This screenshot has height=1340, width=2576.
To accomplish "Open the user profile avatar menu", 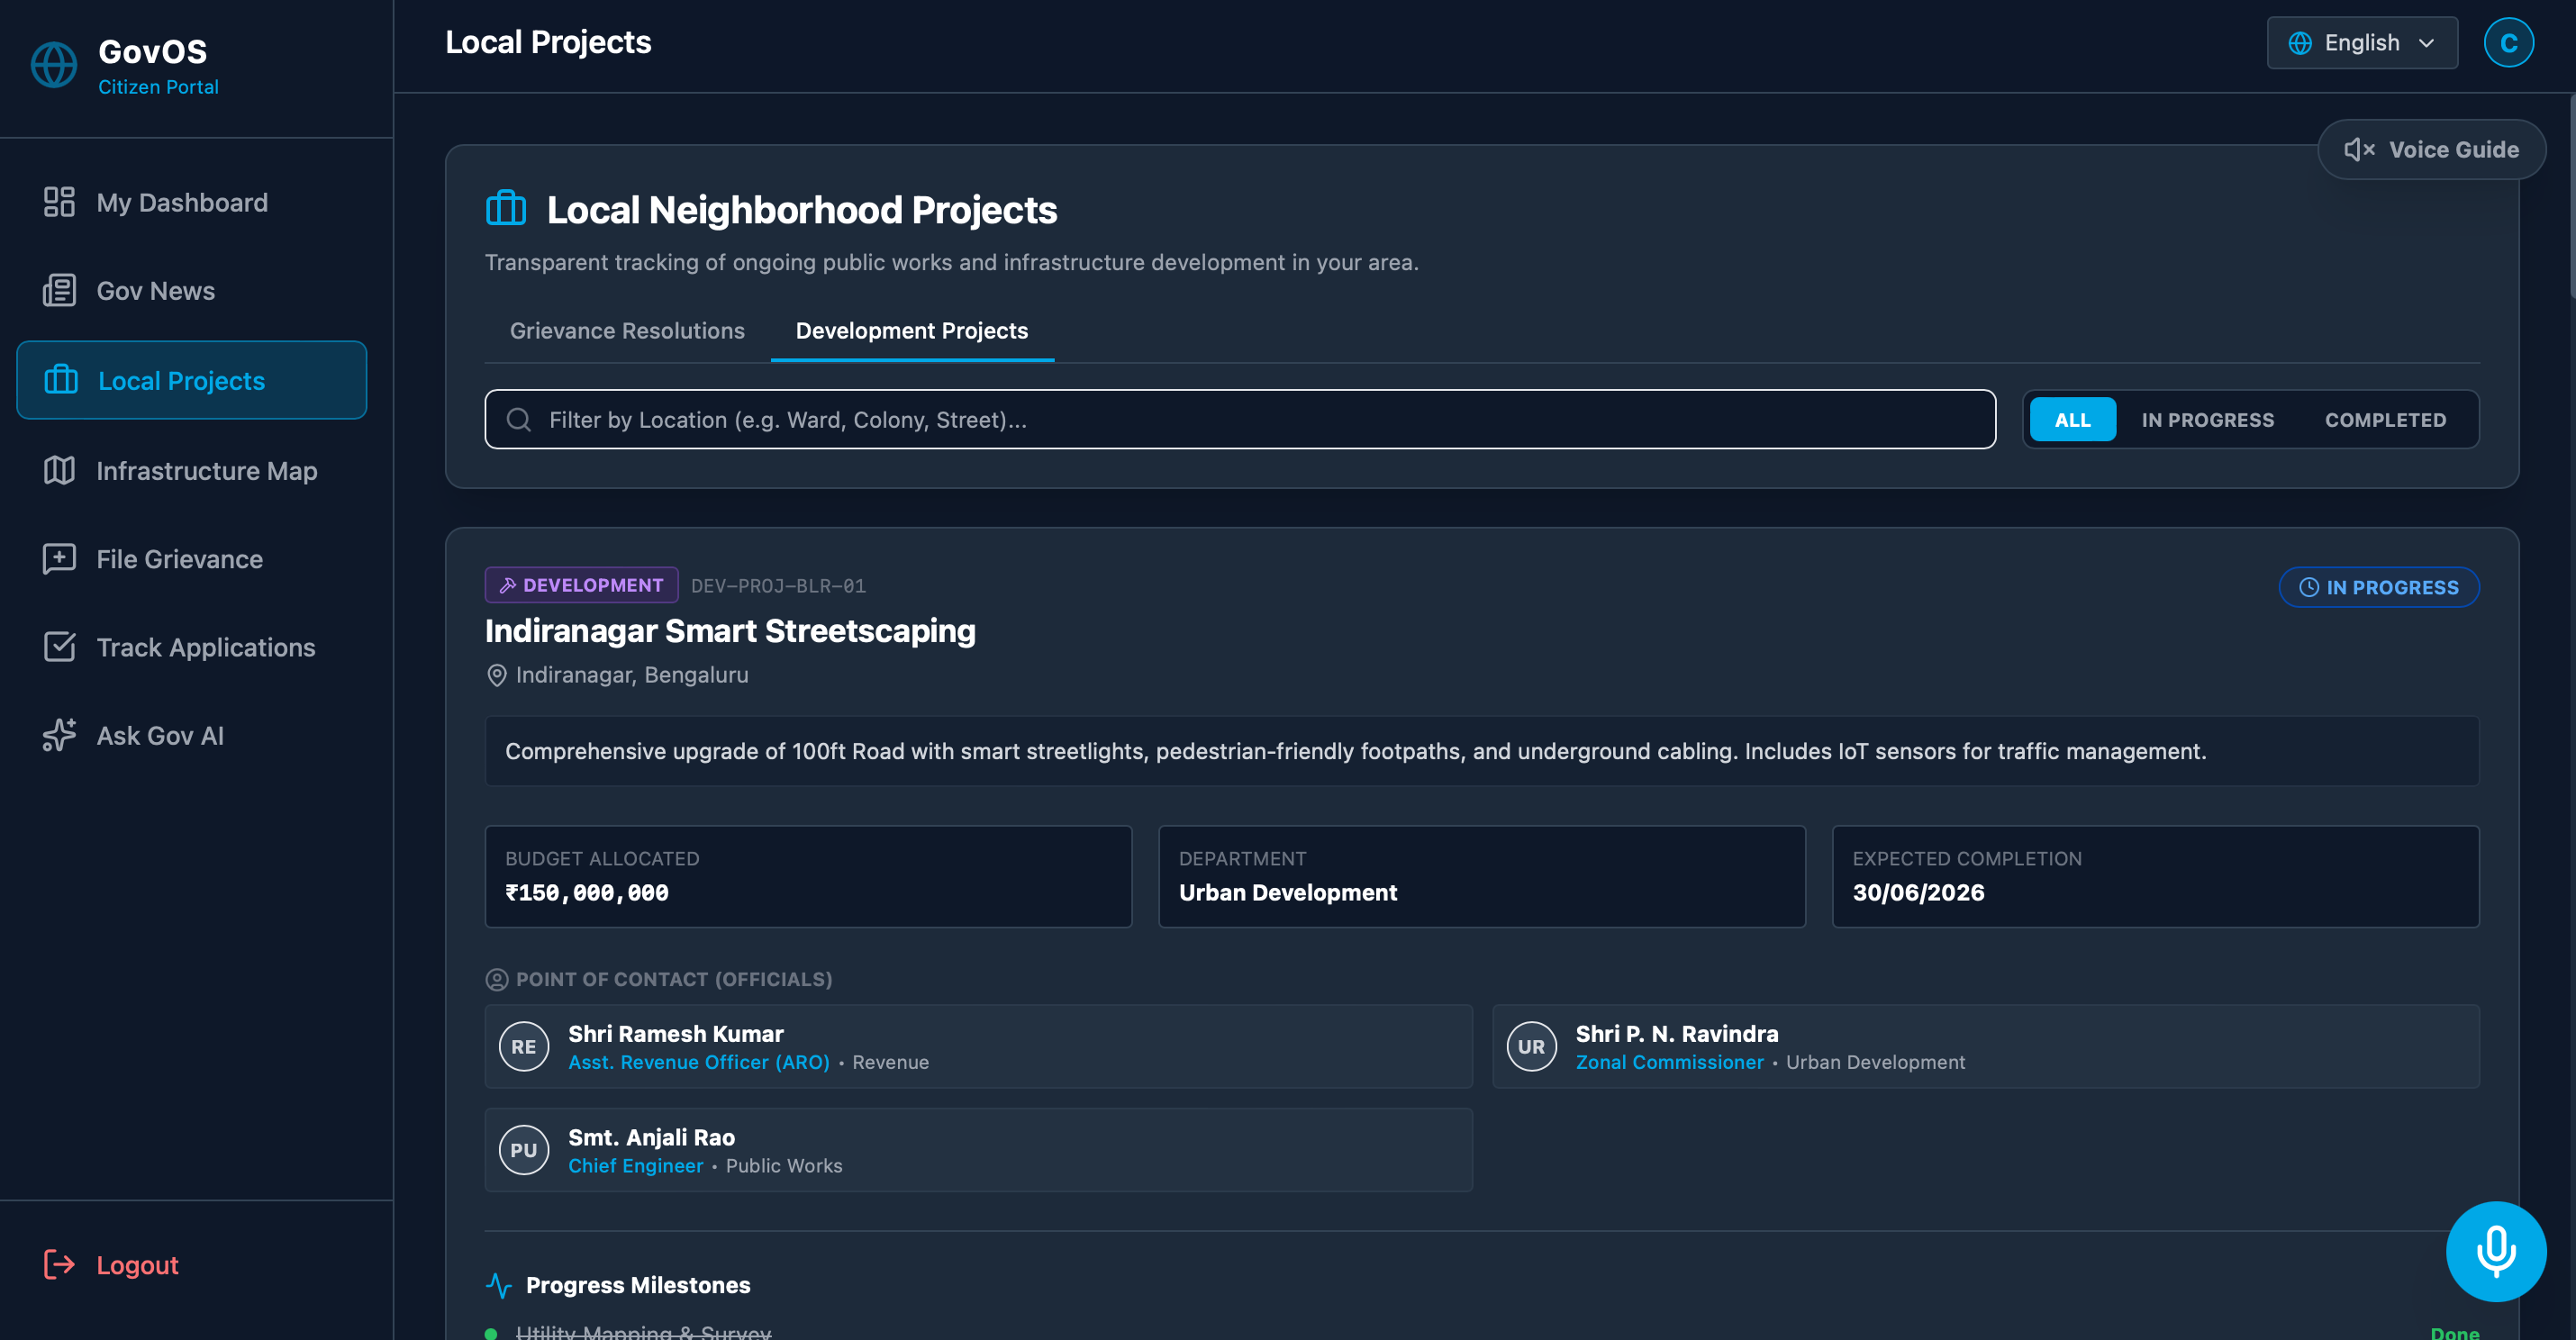I will tap(2508, 43).
